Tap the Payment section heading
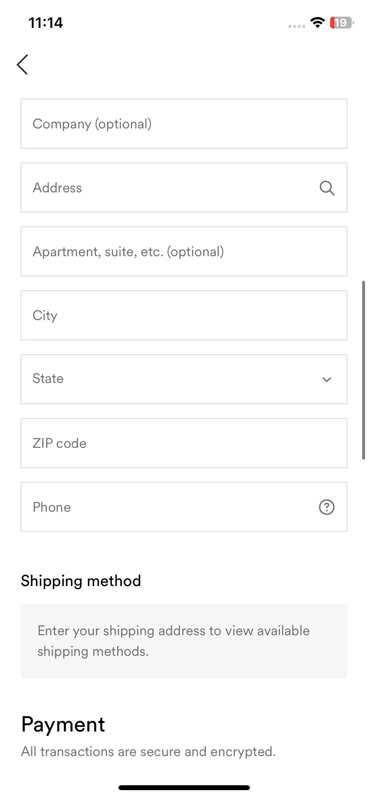This screenshot has height=798, width=368. pos(63,725)
